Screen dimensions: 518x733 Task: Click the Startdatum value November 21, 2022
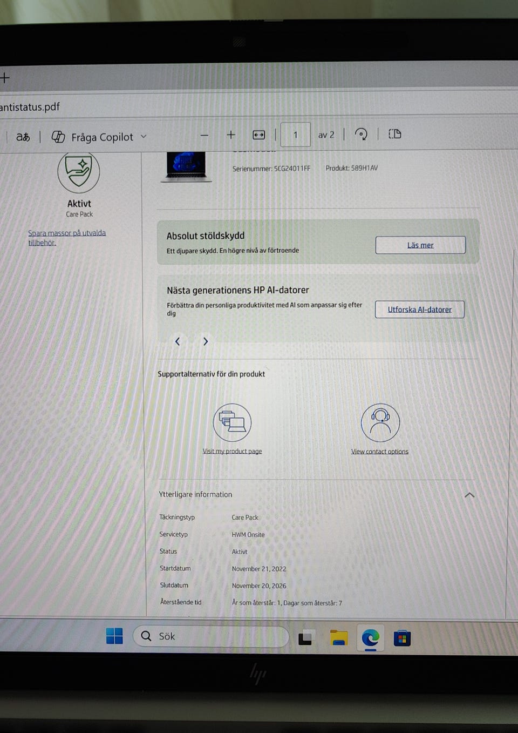pos(259,569)
